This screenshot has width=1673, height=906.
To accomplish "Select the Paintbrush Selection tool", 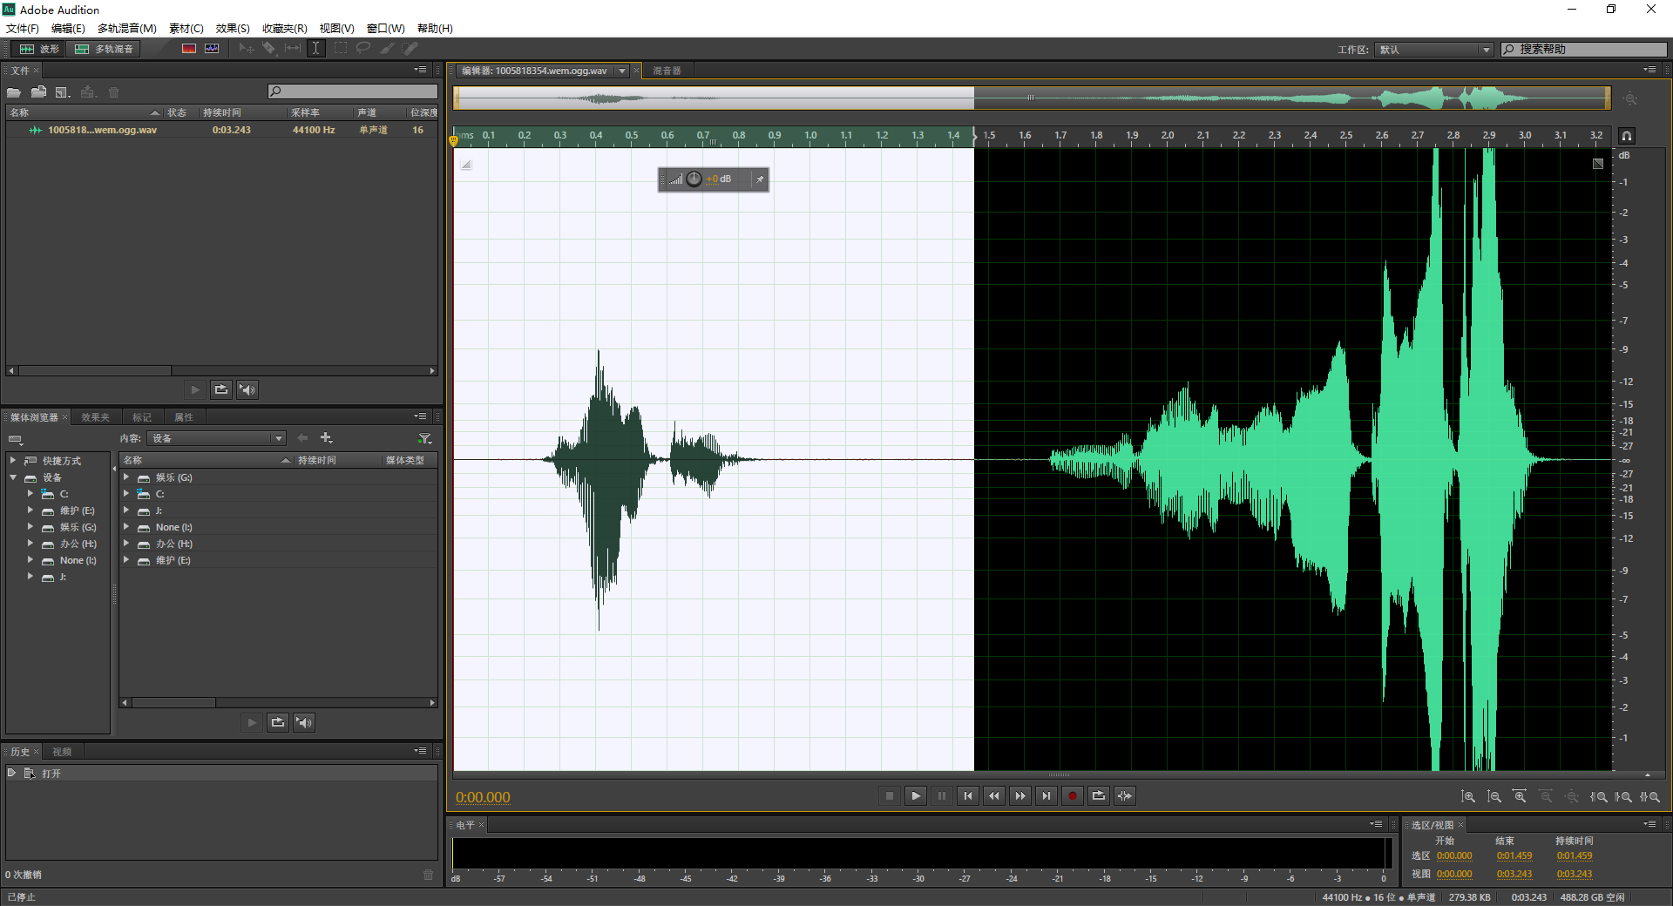I will pos(387,49).
